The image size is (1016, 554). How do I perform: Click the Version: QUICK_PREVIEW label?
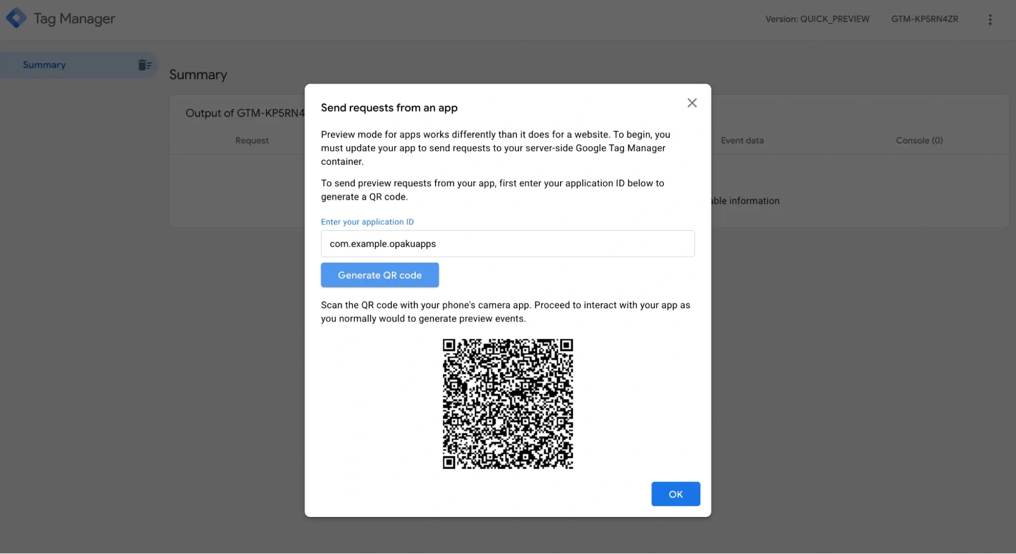click(x=817, y=19)
